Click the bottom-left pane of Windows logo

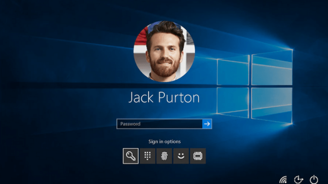[233, 102]
